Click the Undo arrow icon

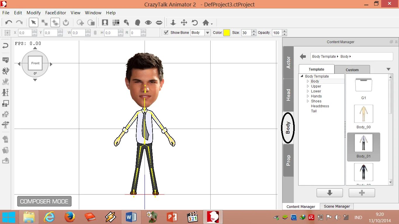pos(9,22)
